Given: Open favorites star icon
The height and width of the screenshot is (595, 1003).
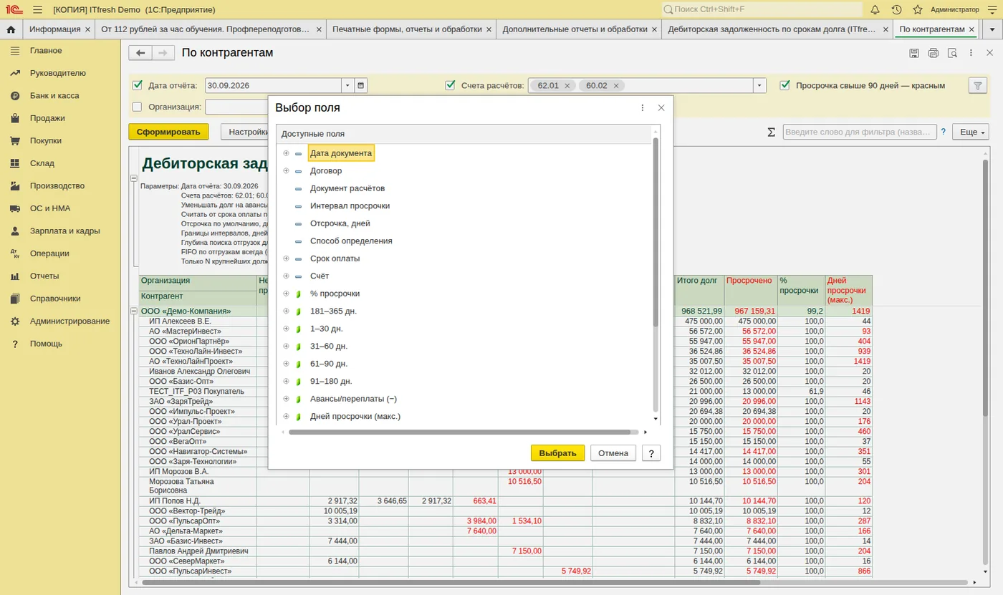Looking at the screenshot, I should (x=918, y=9).
